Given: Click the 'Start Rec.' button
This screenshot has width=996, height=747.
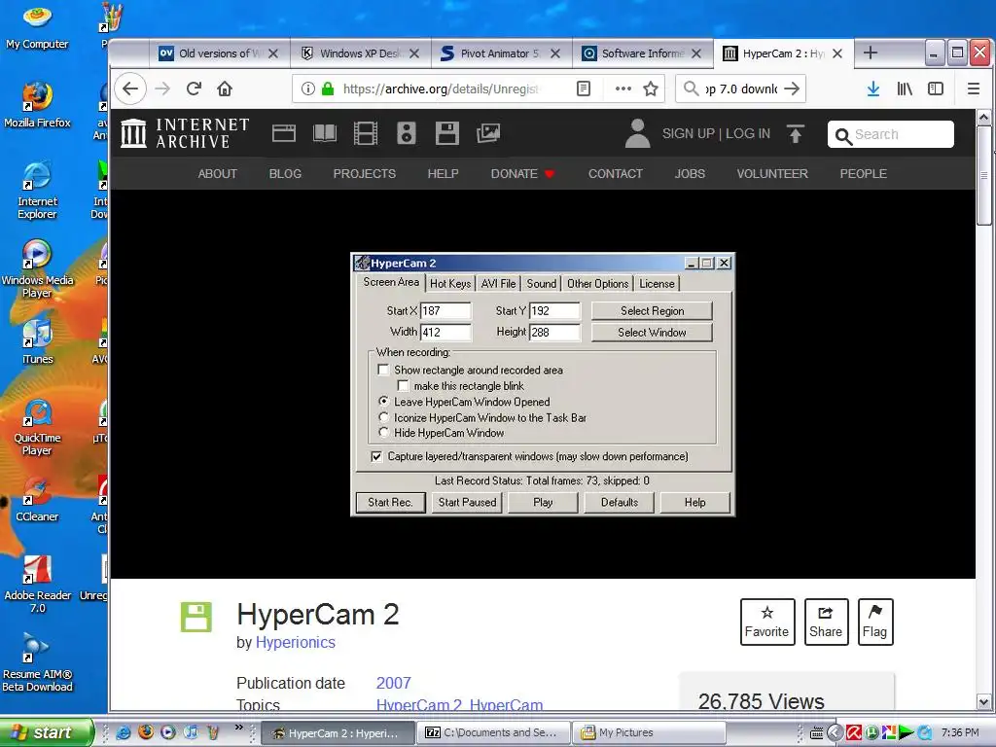Looking at the screenshot, I should point(391,503).
